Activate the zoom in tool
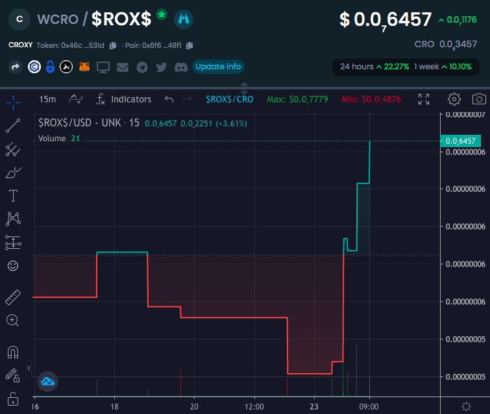The image size is (490, 414). pos(12,321)
